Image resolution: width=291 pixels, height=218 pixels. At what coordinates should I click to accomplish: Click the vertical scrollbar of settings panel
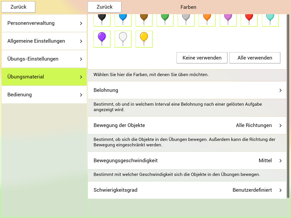pos(288,106)
